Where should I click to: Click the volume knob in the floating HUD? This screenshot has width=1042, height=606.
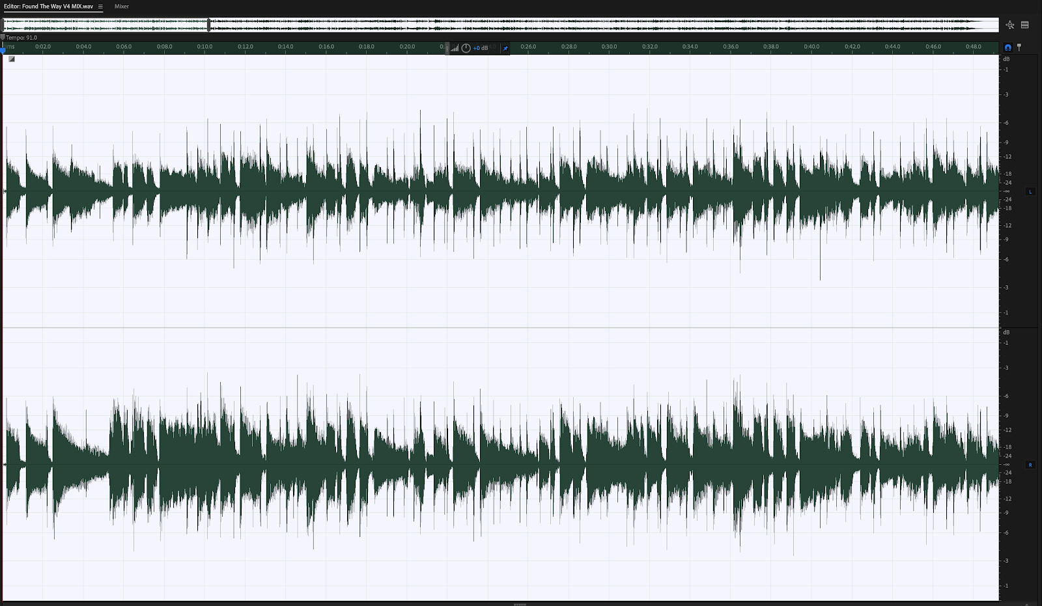click(x=466, y=48)
